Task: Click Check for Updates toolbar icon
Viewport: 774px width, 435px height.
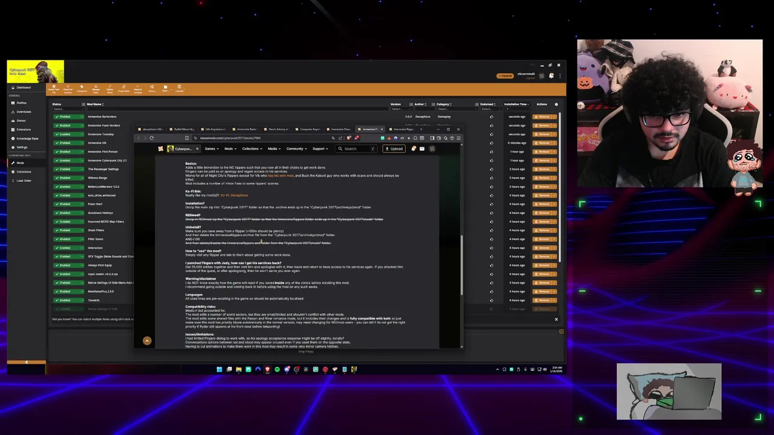Action: [x=68, y=89]
